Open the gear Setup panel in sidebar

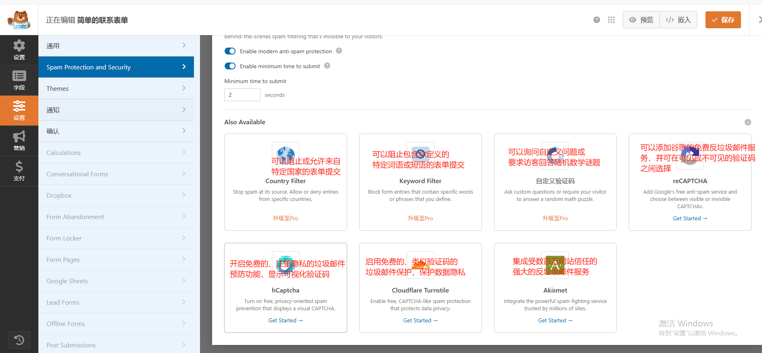pos(19,50)
